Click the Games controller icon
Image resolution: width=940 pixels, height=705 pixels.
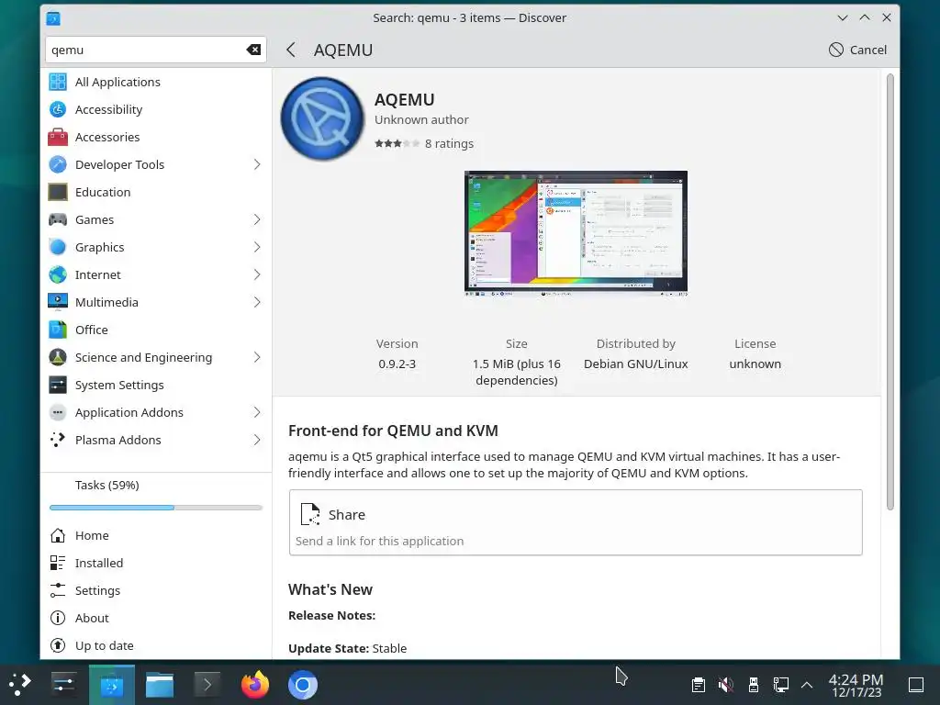click(58, 219)
